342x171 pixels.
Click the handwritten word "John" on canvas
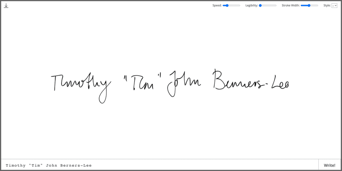click(184, 83)
